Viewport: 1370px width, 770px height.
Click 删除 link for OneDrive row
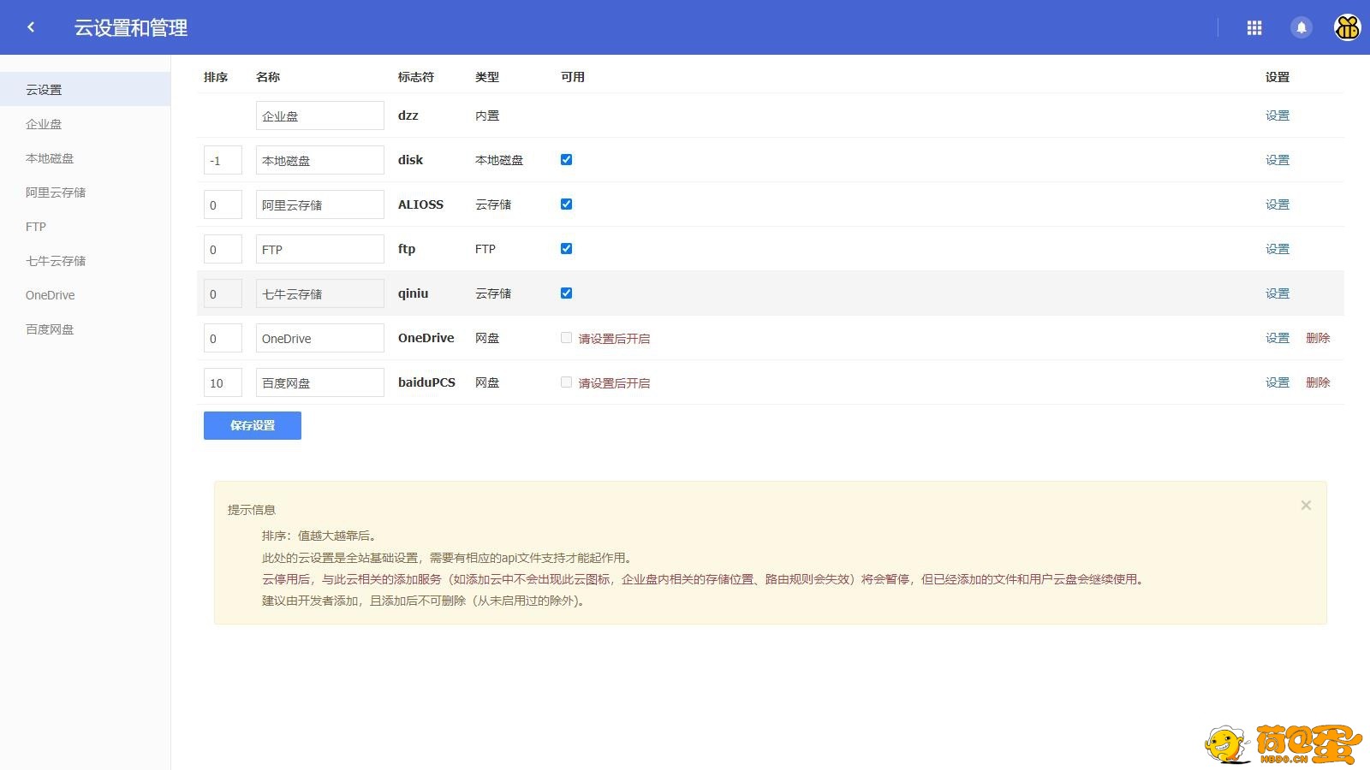click(1318, 338)
